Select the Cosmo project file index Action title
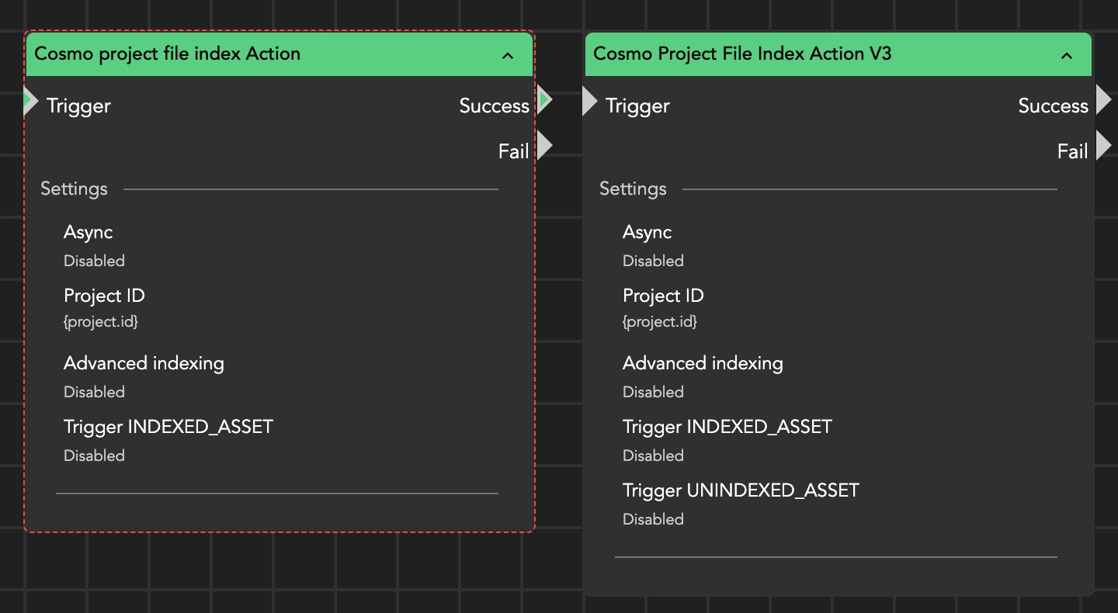 pyautogui.click(x=168, y=54)
